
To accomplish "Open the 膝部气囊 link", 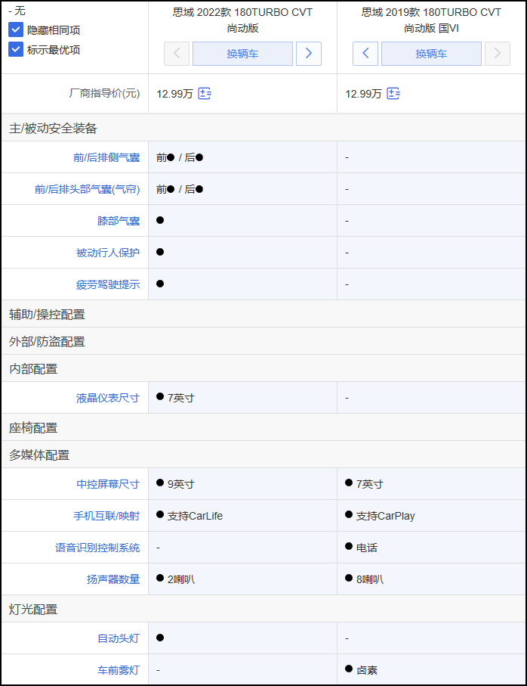I will 119,221.
